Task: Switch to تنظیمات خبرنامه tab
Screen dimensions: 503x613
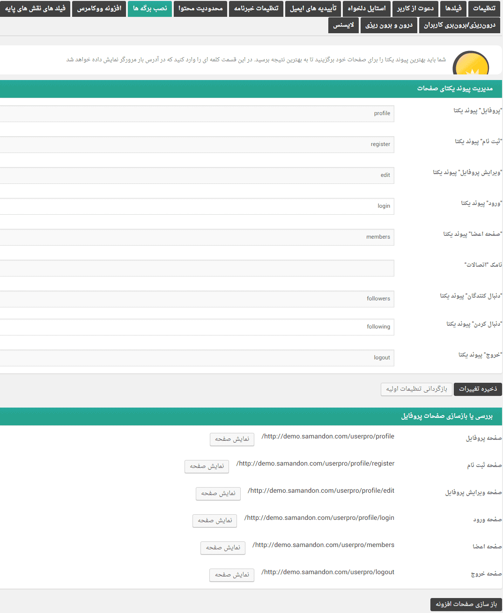Action: 256,8
